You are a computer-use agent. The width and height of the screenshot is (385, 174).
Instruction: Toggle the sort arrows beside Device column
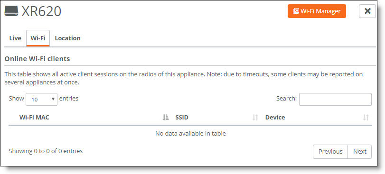(366, 118)
